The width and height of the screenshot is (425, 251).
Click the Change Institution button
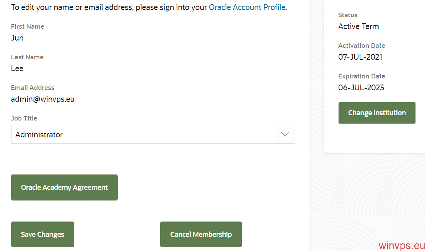pos(377,113)
